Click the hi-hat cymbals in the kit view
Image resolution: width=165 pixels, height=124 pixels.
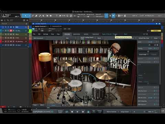(64, 80)
